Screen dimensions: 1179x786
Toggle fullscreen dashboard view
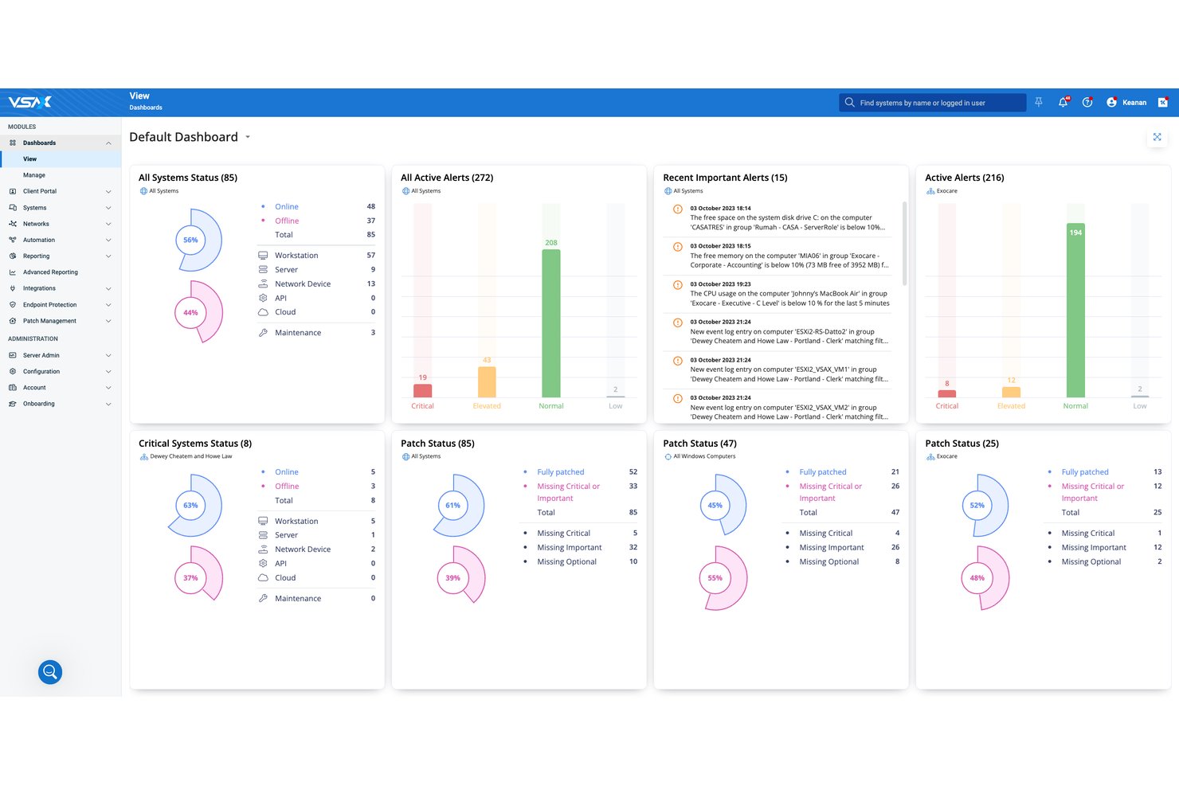click(x=1157, y=137)
